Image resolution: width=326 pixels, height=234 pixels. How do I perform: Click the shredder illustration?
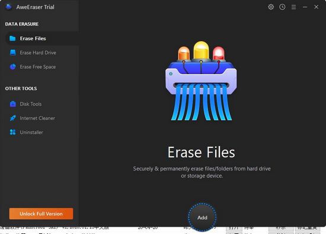pyautogui.click(x=201, y=81)
